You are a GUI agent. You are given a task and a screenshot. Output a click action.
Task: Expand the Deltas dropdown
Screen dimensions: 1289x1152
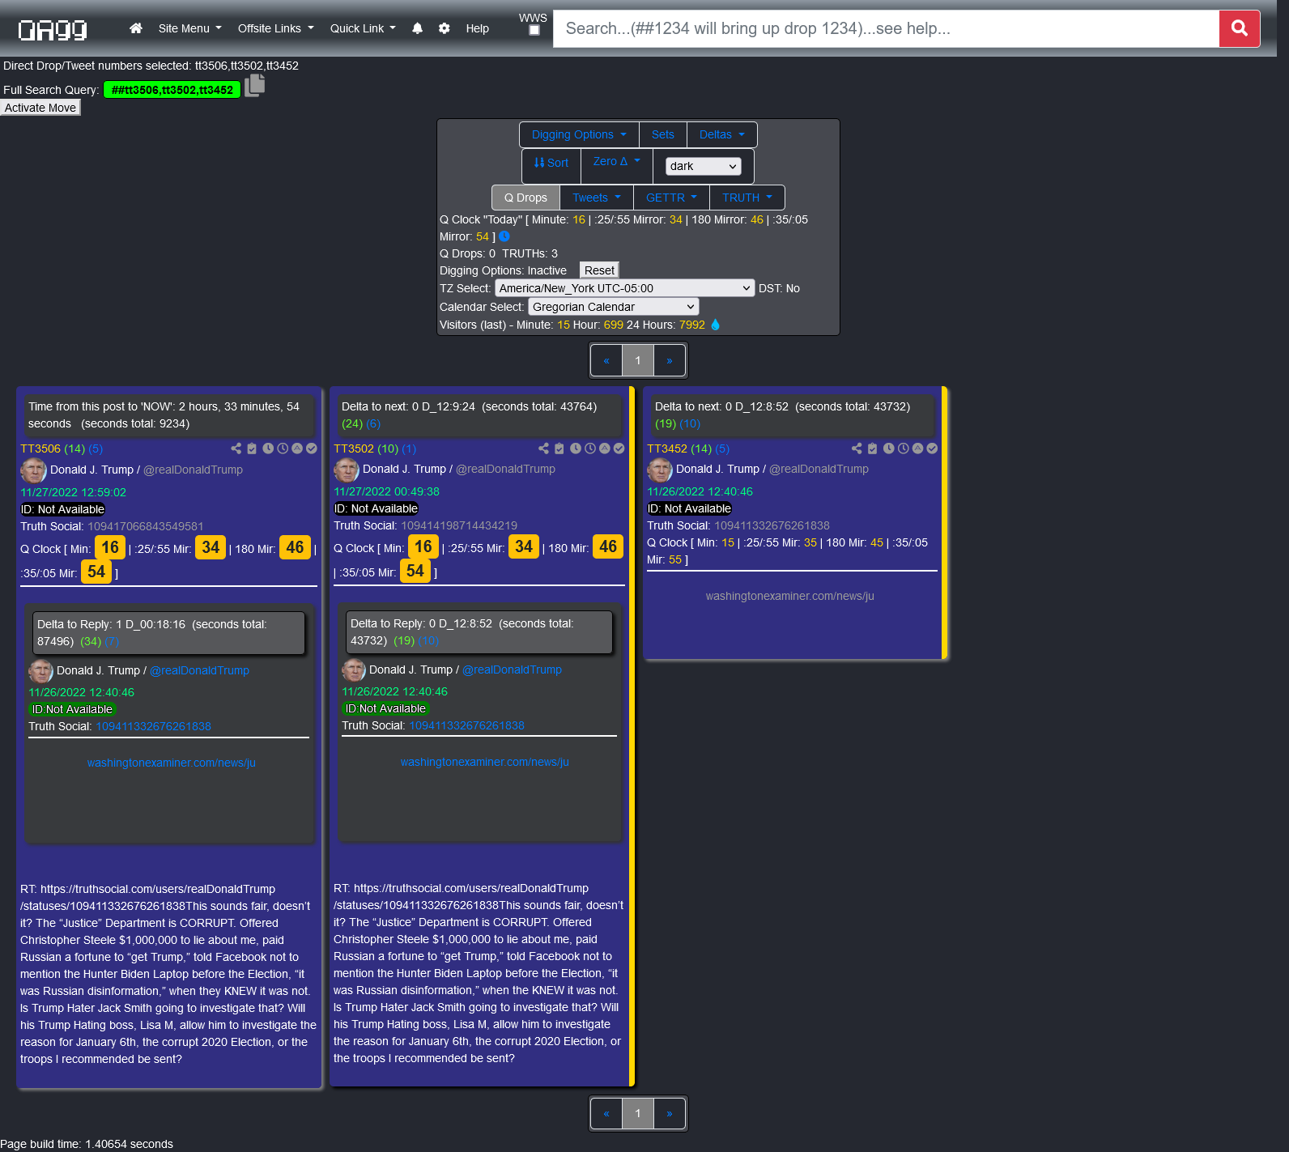pos(722,134)
